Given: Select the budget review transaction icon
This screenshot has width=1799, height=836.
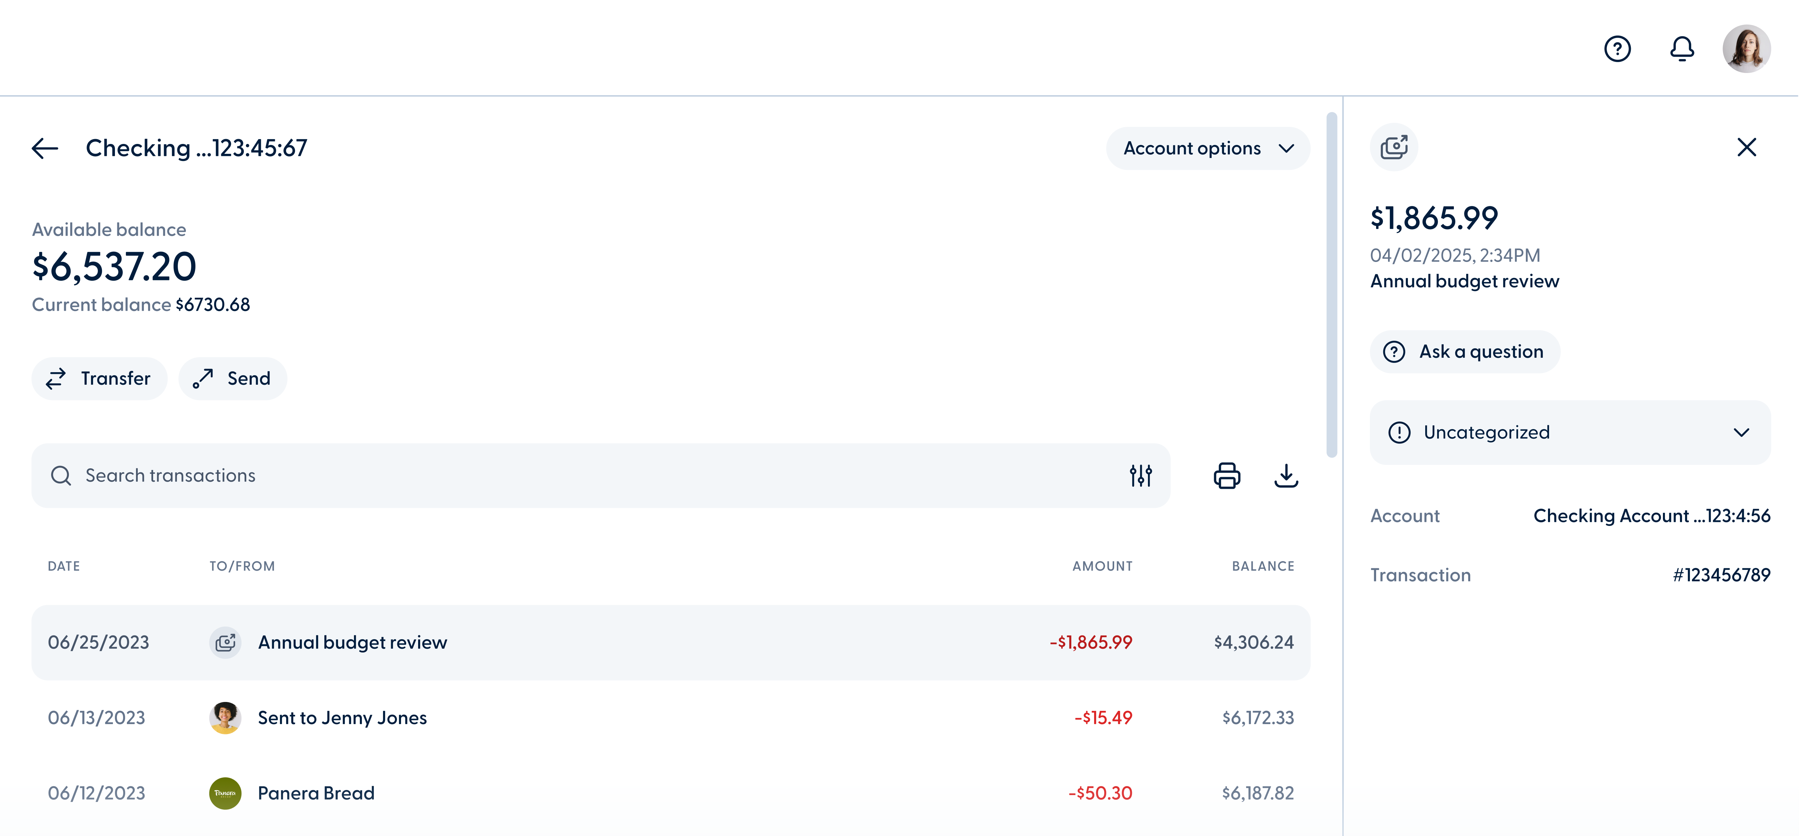Looking at the screenshot, I should (225, 643).
